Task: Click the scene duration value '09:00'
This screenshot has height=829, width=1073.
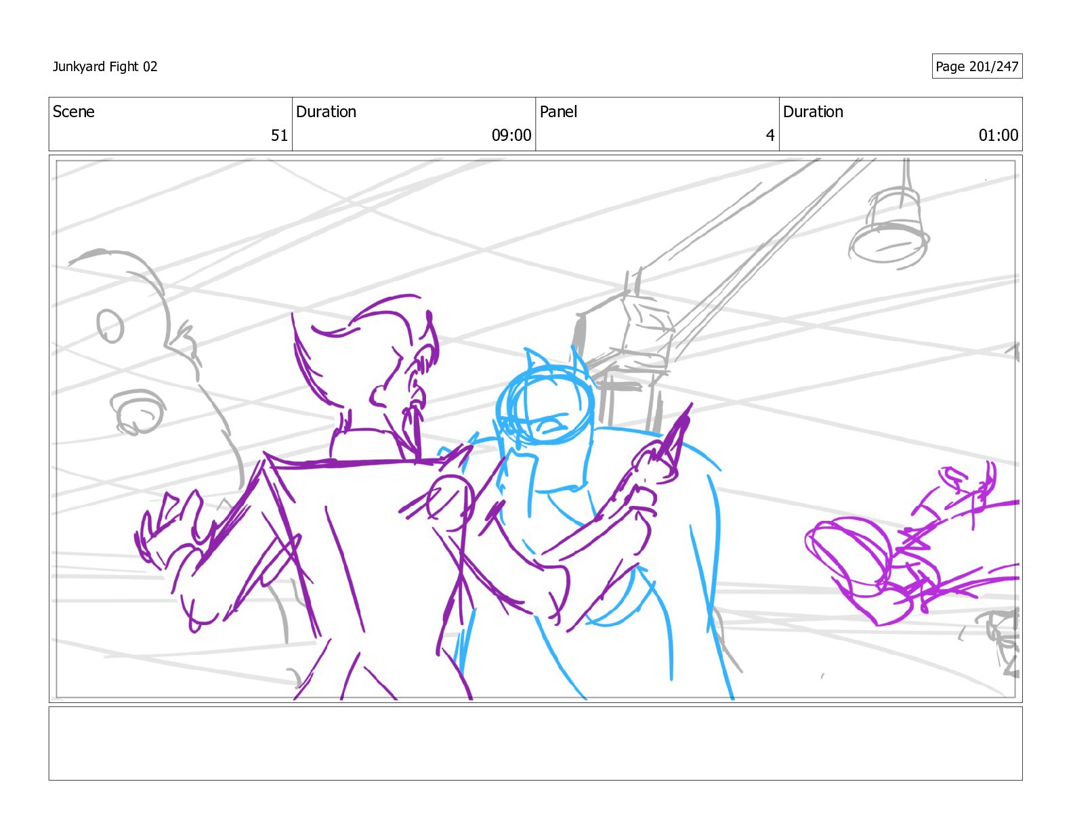Action: 511,135
